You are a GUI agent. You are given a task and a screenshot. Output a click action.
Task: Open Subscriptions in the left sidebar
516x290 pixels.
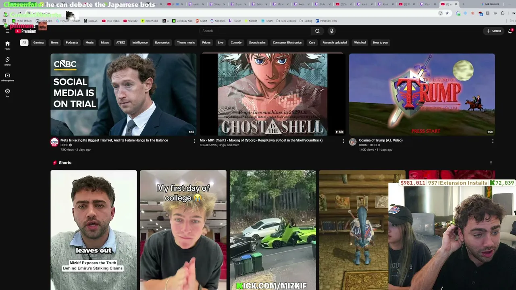point(7,77)
